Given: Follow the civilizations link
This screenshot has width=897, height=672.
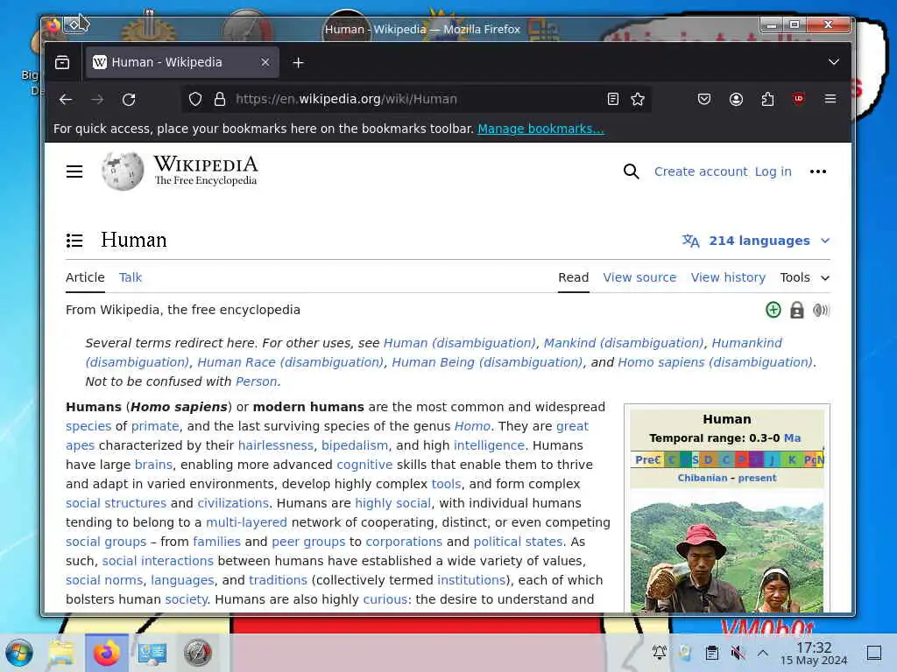Looking at the screenshot, I should click(x=233, y=503).
